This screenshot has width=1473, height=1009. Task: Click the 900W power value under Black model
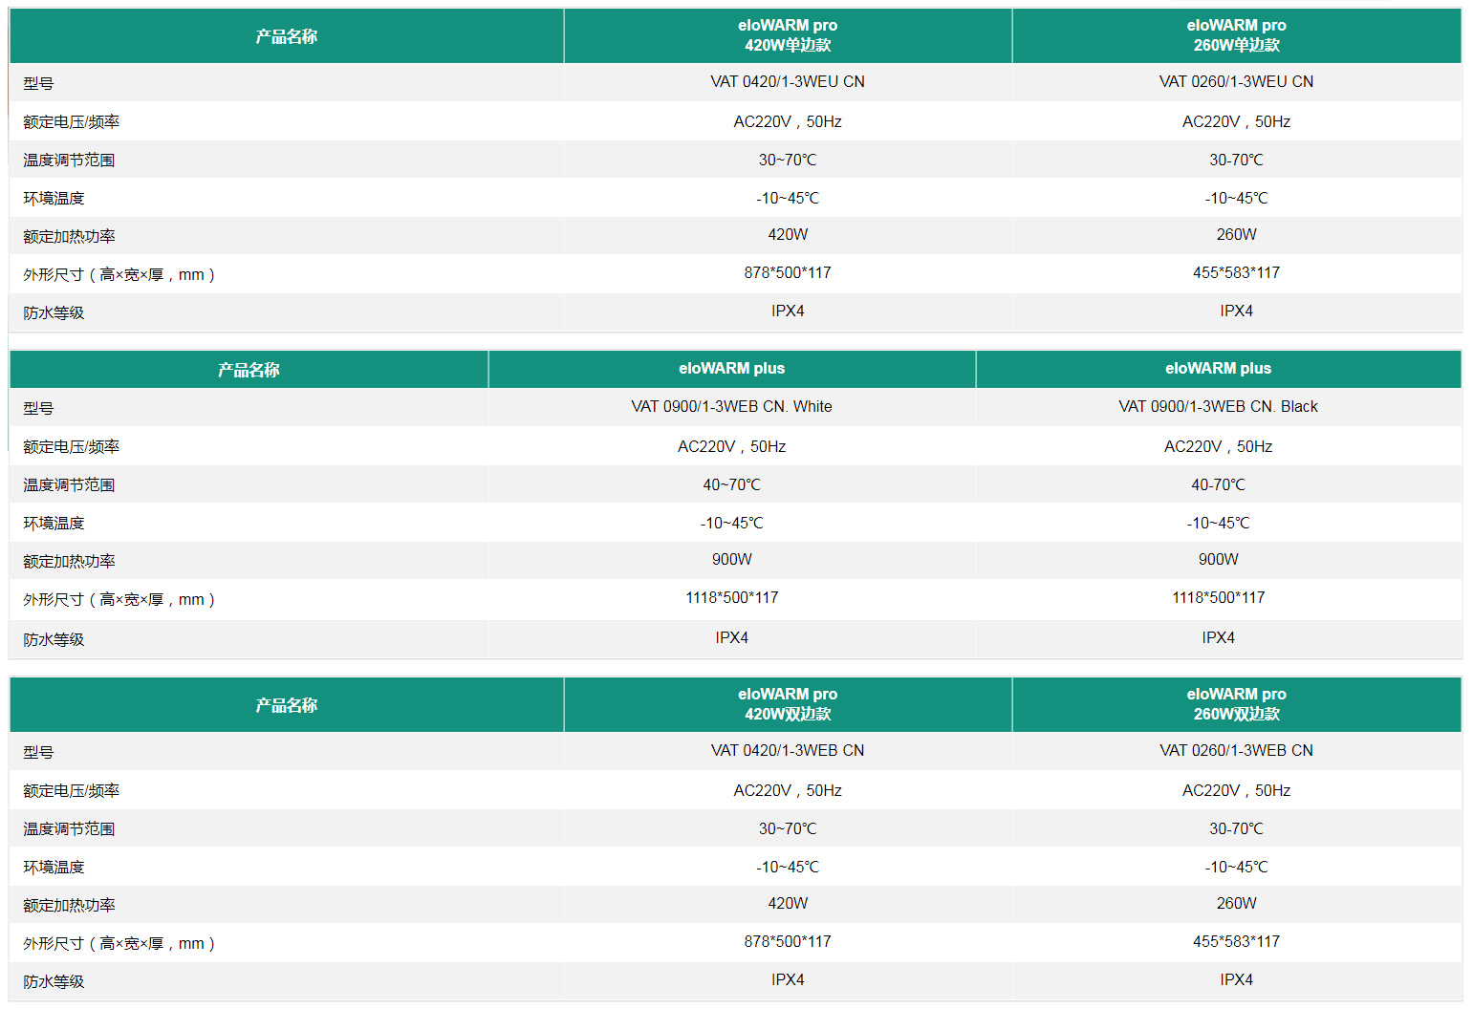click(1218, 560)
